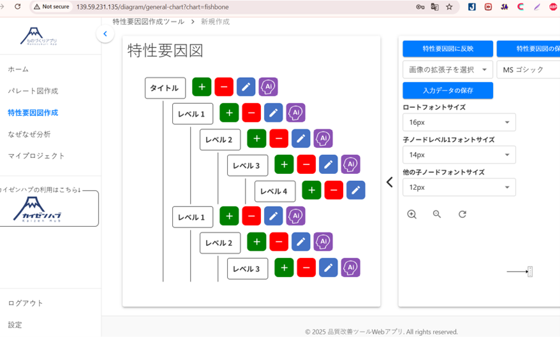
Task: Select マイプロジェクト in the sidebar
Action: (36, 156)
